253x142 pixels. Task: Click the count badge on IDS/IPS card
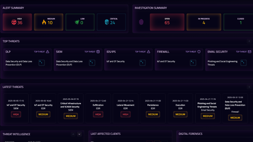142,63
